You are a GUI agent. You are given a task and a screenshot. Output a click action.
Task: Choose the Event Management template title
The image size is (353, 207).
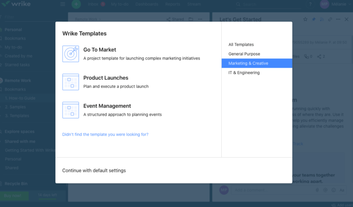[107, 106]
